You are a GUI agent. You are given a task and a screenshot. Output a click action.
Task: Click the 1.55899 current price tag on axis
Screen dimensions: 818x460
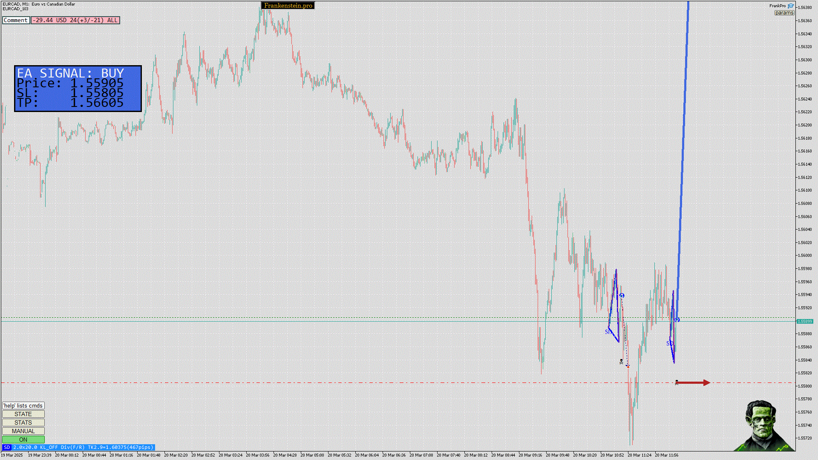coord(804,322)
